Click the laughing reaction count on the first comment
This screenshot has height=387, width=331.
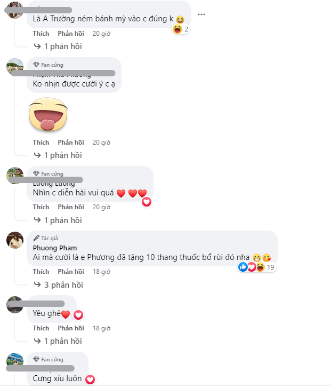coord(181,29)
